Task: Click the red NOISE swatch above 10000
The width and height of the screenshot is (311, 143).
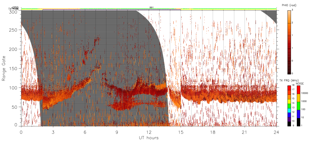Action: coord(298,90)
